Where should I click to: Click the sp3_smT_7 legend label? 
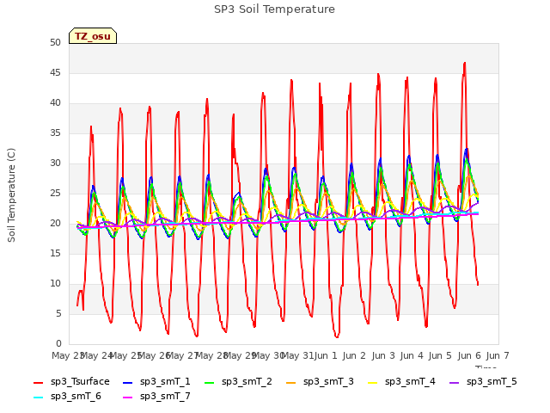(165, 396)
